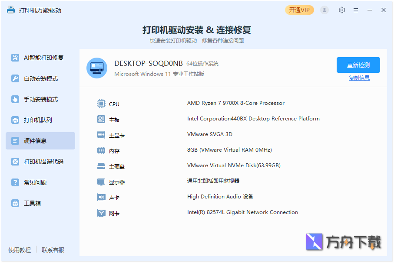Close the 打印机万能驱动 window

click(384, 10)
